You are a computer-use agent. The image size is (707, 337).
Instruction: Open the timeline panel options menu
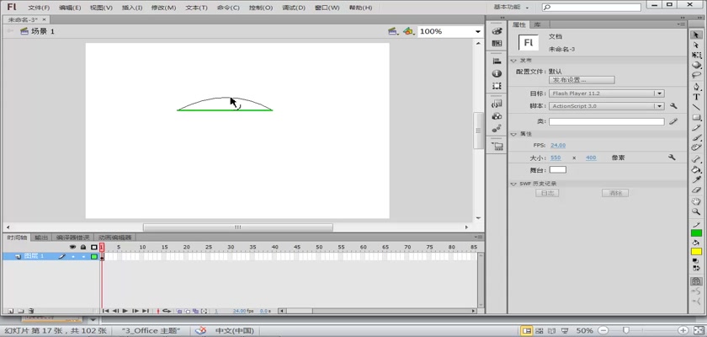pyautogui.click(x=480, y=237)
